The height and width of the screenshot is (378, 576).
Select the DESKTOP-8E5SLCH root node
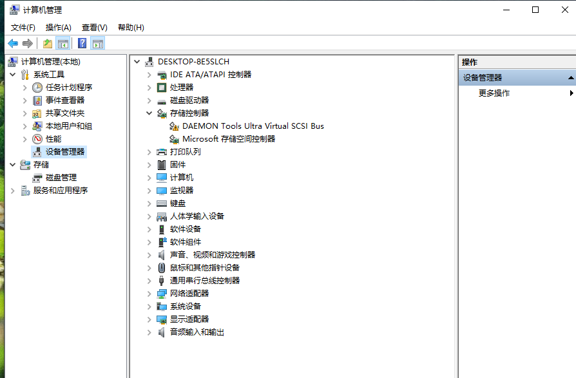coord(193,62)
